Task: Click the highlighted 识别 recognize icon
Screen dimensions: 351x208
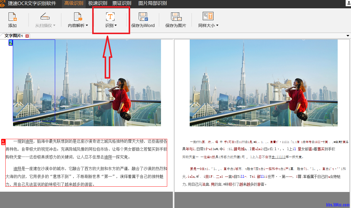Action: click(110, 17)
